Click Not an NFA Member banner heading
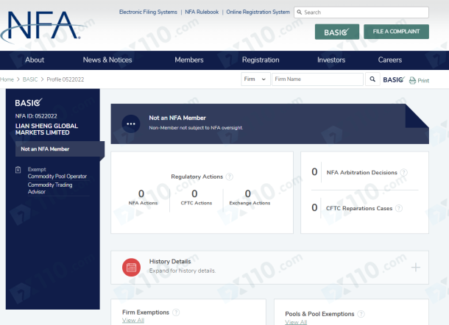The width and height of the screenshot is (449, 325). (177, 118)
